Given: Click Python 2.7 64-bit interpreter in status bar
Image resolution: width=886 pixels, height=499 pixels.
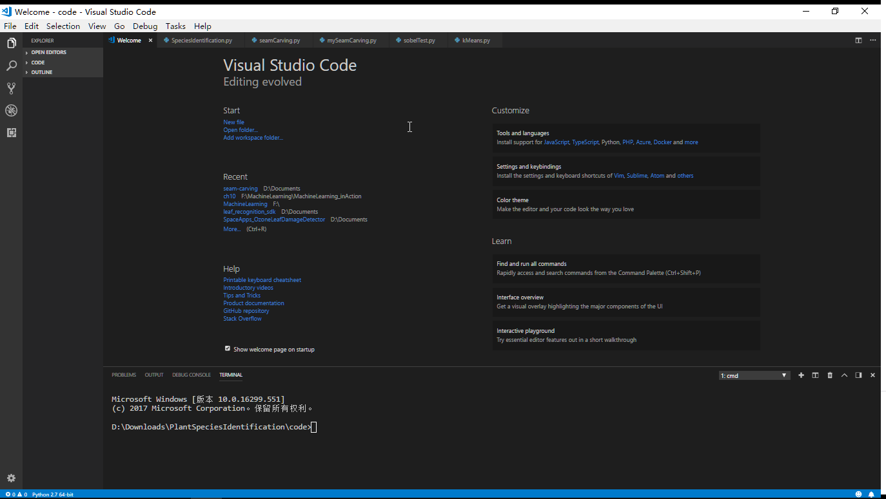Looking at the screenshot, I should [x=53, y=494].
